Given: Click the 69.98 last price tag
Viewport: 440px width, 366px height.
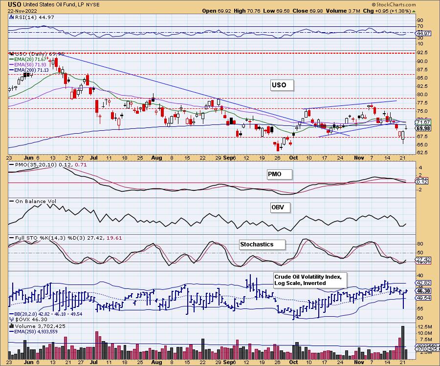Looking at the screenshot, I should (423, 128).
